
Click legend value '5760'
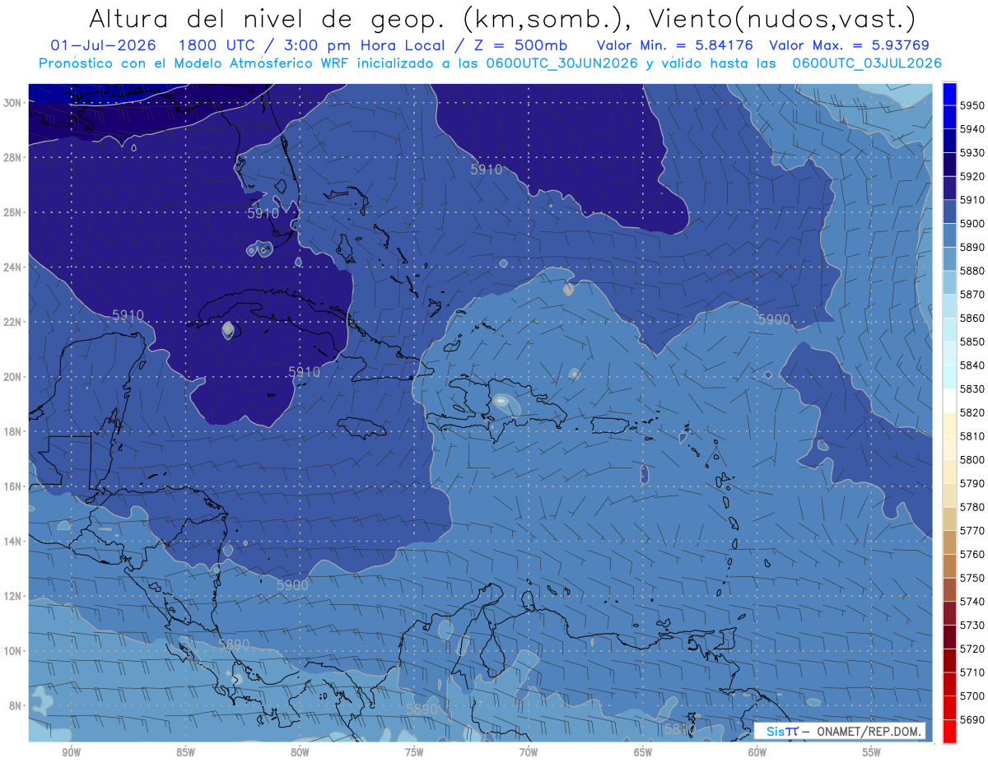972,554
